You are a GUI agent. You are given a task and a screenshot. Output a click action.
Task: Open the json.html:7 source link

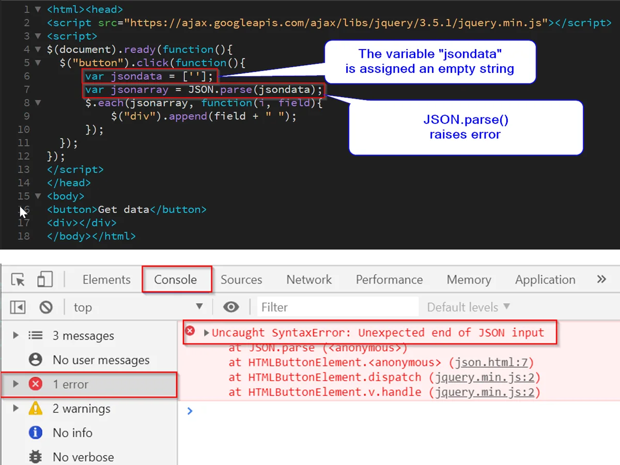[x=491, y=362]
